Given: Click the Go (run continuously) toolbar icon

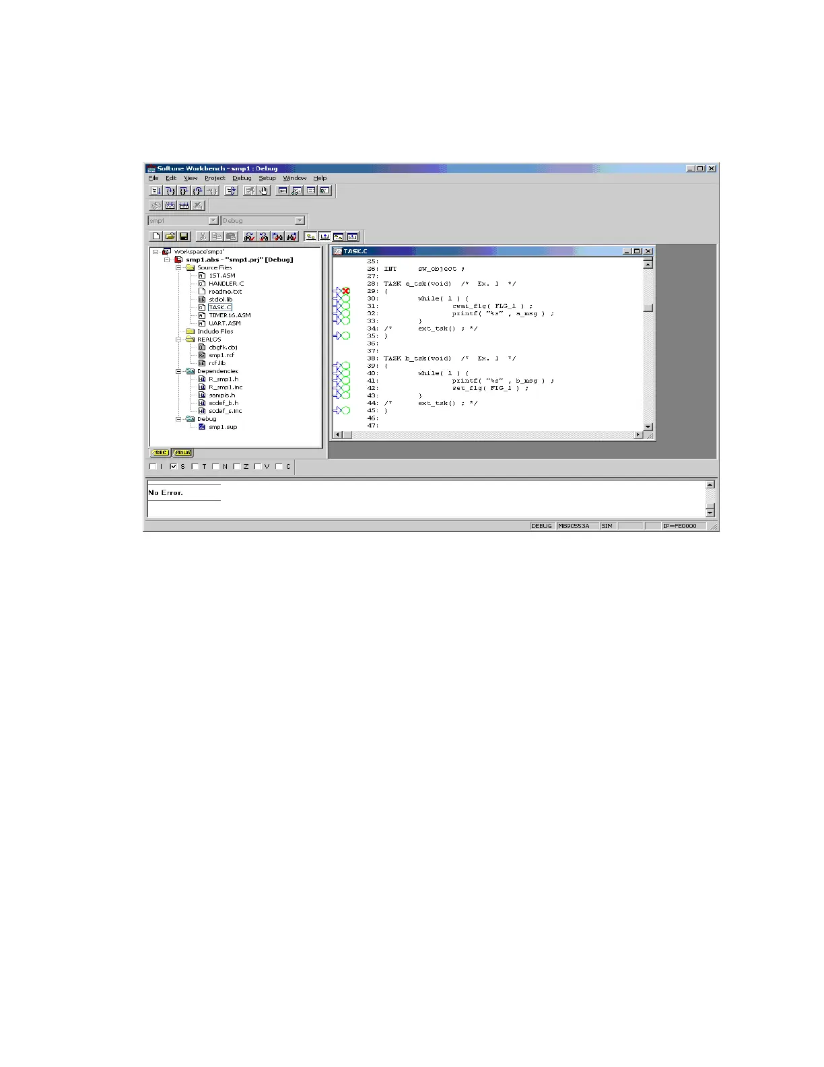Looking at the screenshot, I should tap(156, 191).
